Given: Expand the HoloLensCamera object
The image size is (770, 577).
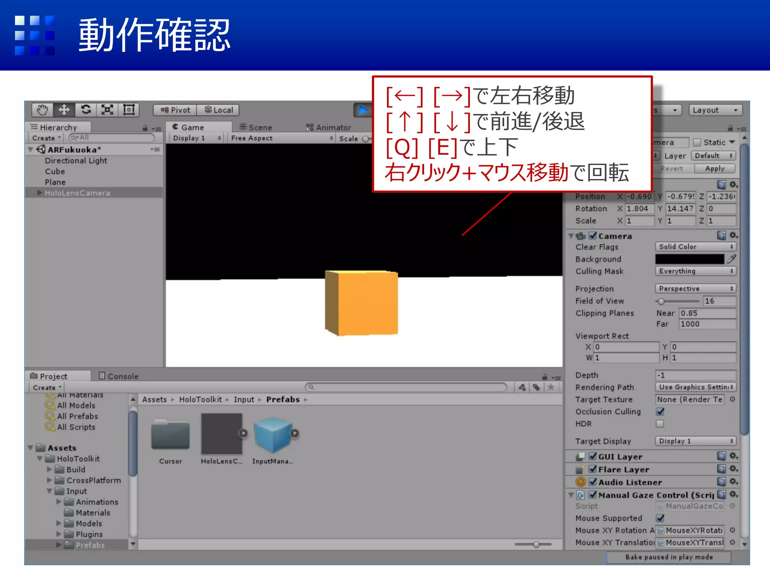Looking at the screenshot, I should coord(39,193).
